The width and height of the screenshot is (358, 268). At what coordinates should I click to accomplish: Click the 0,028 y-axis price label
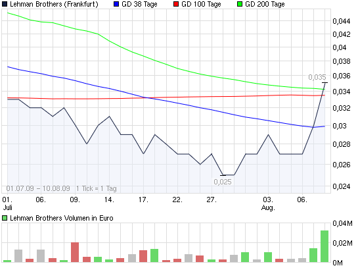tap(342, 144)
